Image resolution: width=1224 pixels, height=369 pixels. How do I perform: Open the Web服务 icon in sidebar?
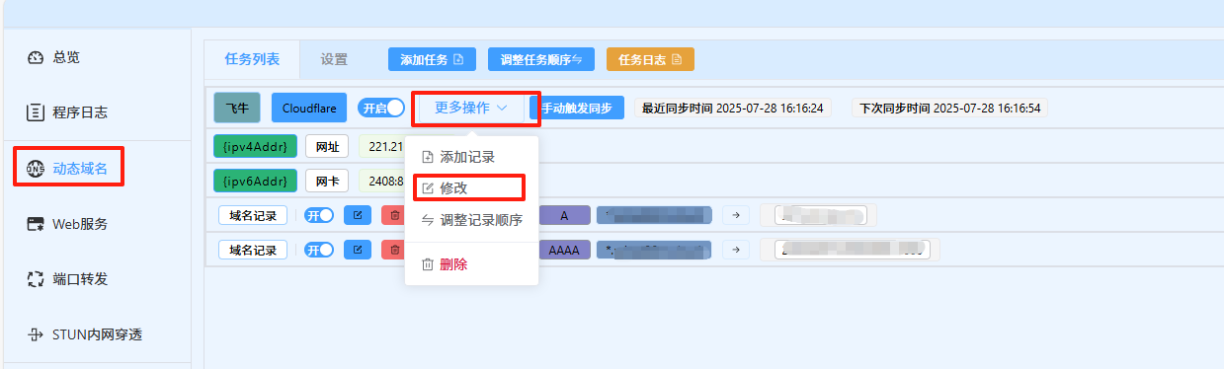click(36, 224)
